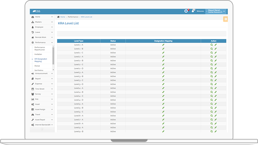The image size is (258, 145).
Task: Edit Level 5 - A action pencil
Action: point(216,104)
